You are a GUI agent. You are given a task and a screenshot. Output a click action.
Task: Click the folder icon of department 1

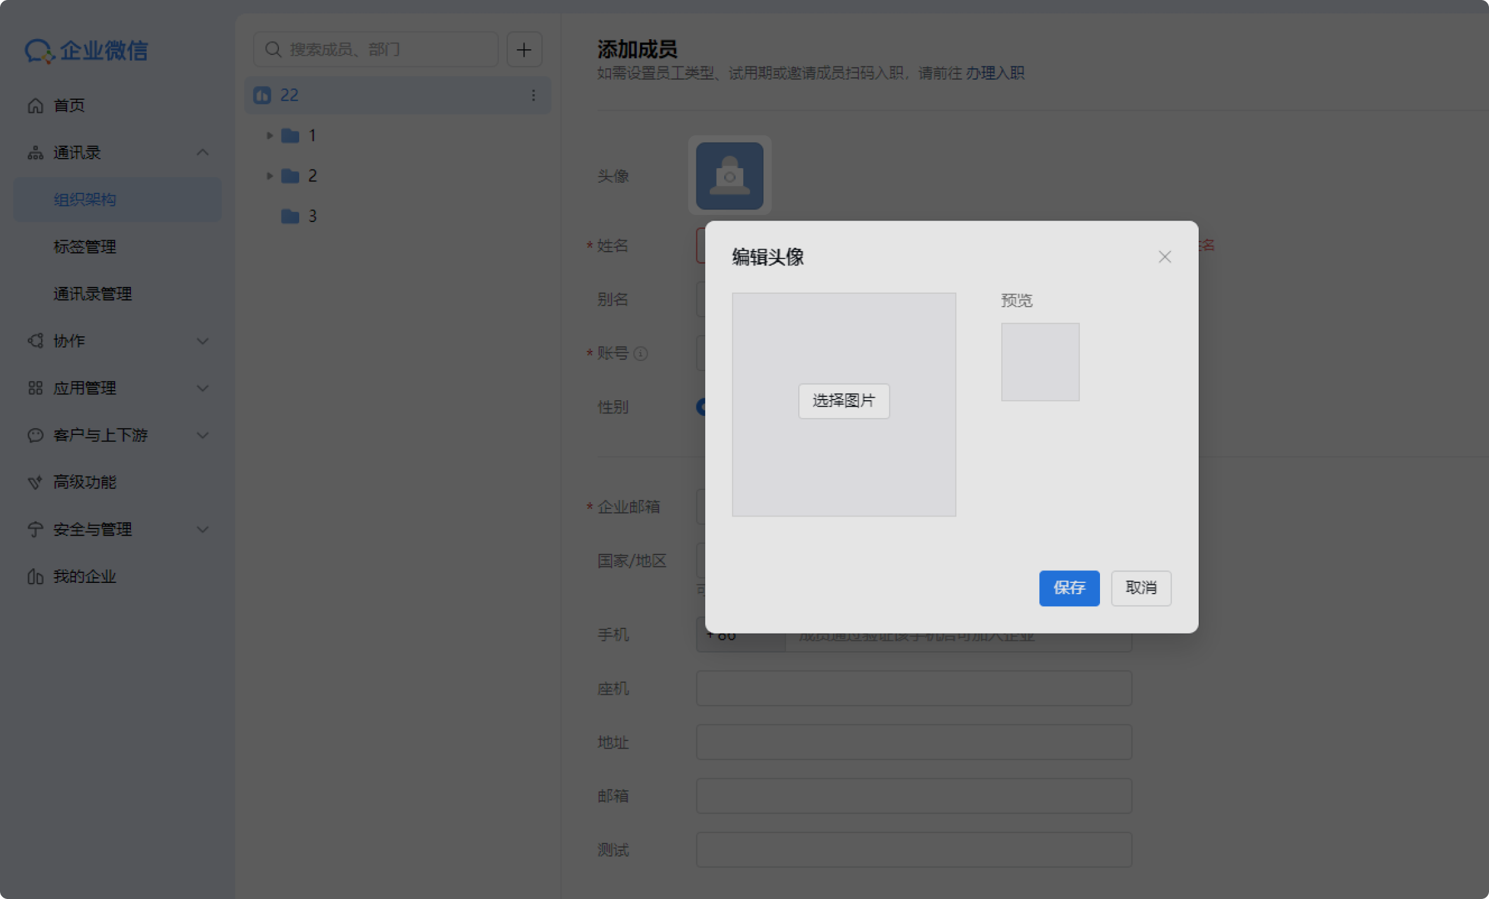pyautogui.click(x=290, y=135)
